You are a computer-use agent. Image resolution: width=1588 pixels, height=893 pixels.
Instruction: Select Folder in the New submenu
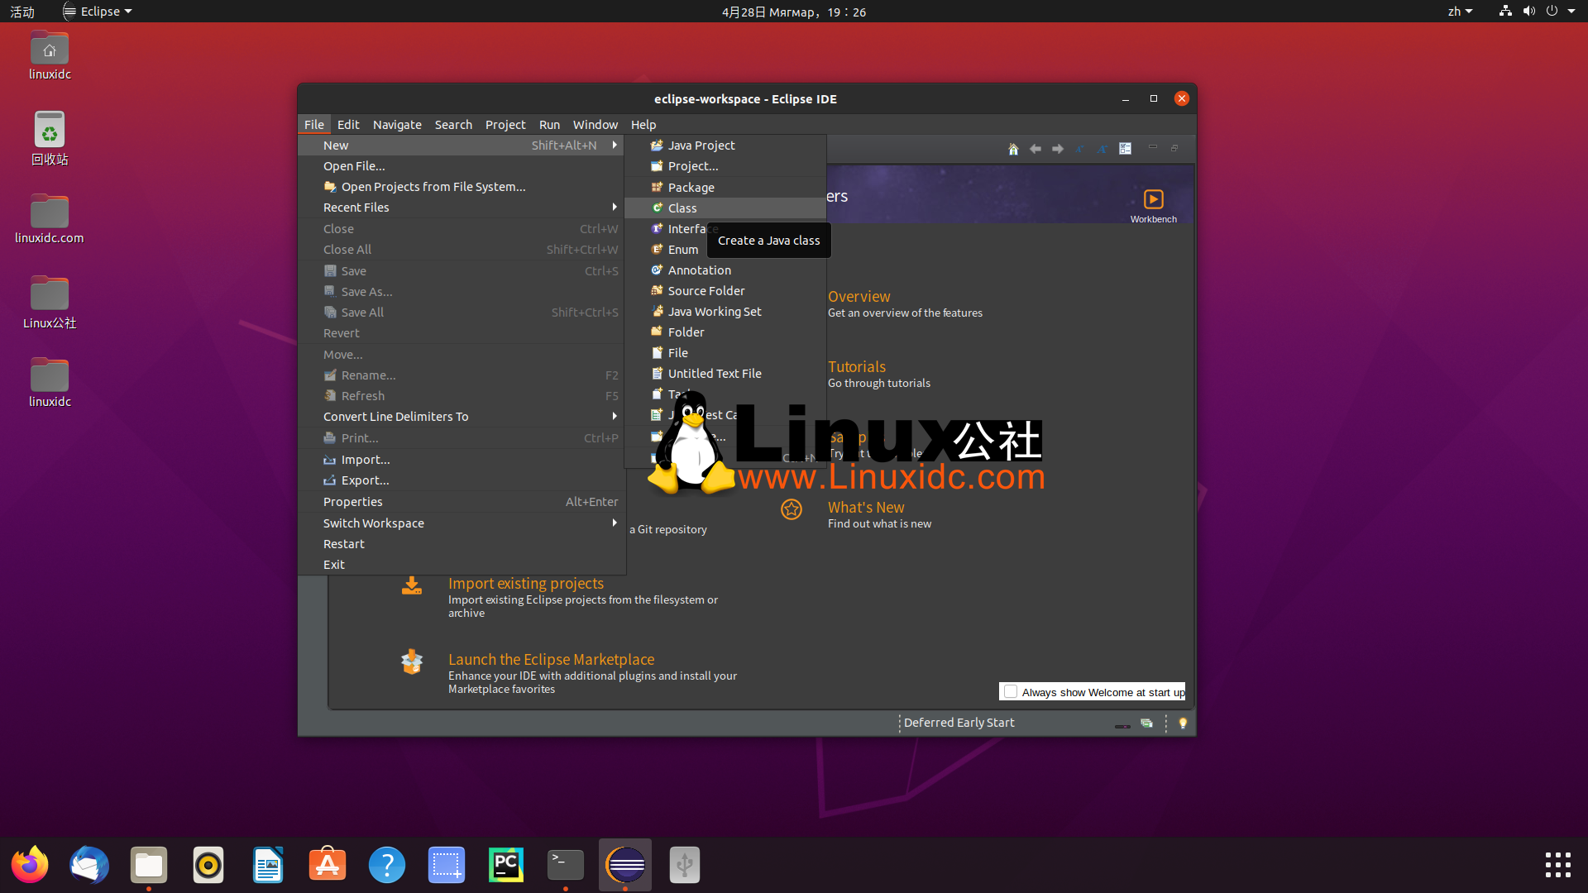[725, 332]
